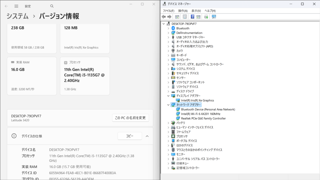Image resolution: width=320 pixels, height=180 pixels.
Task: Click Scan for hardware changes monitor icon
Action: 214,17
